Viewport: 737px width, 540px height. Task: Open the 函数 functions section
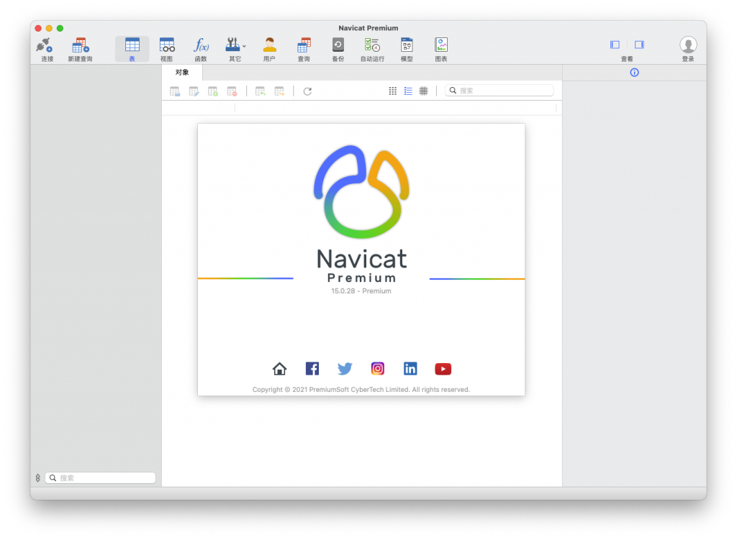pyautogui.click(x=201, y=50)
